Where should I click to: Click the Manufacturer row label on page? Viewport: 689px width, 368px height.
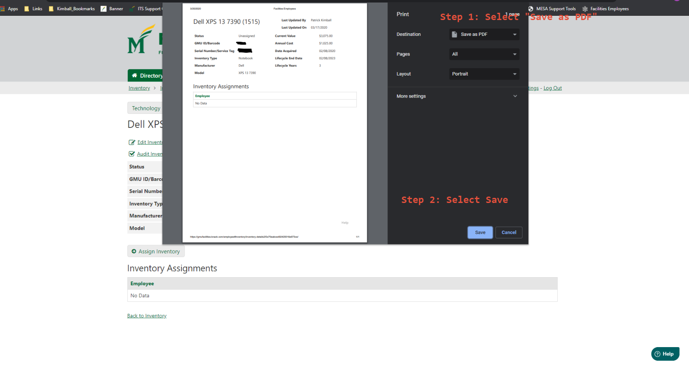click(146, 216)
